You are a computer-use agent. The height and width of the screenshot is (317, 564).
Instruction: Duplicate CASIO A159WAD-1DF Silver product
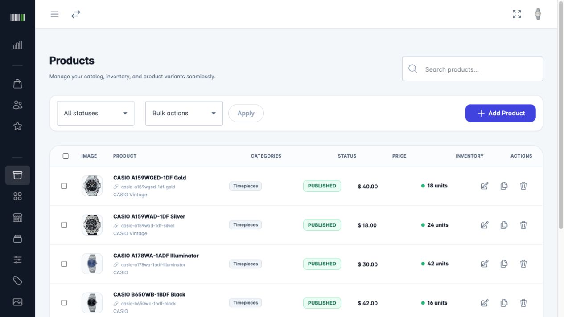coord(504,225)
